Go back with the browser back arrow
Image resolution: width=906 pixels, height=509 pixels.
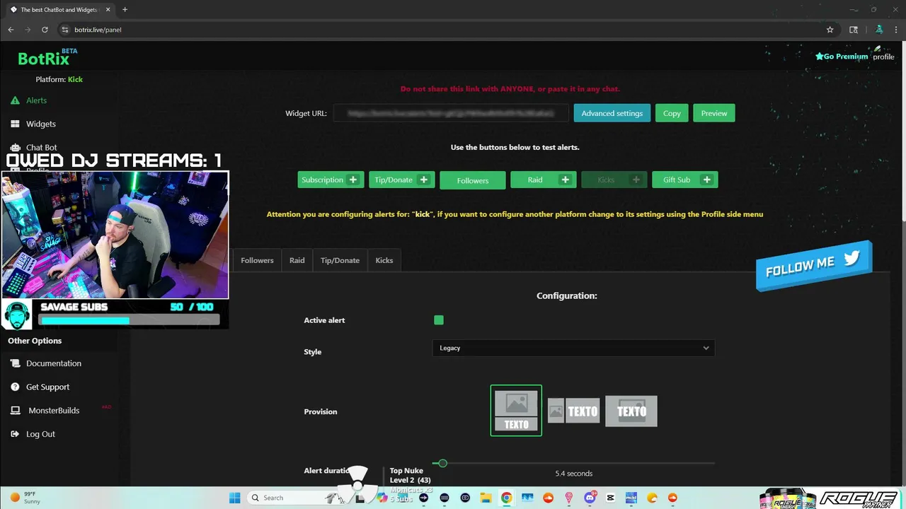[x=11, y=30]
